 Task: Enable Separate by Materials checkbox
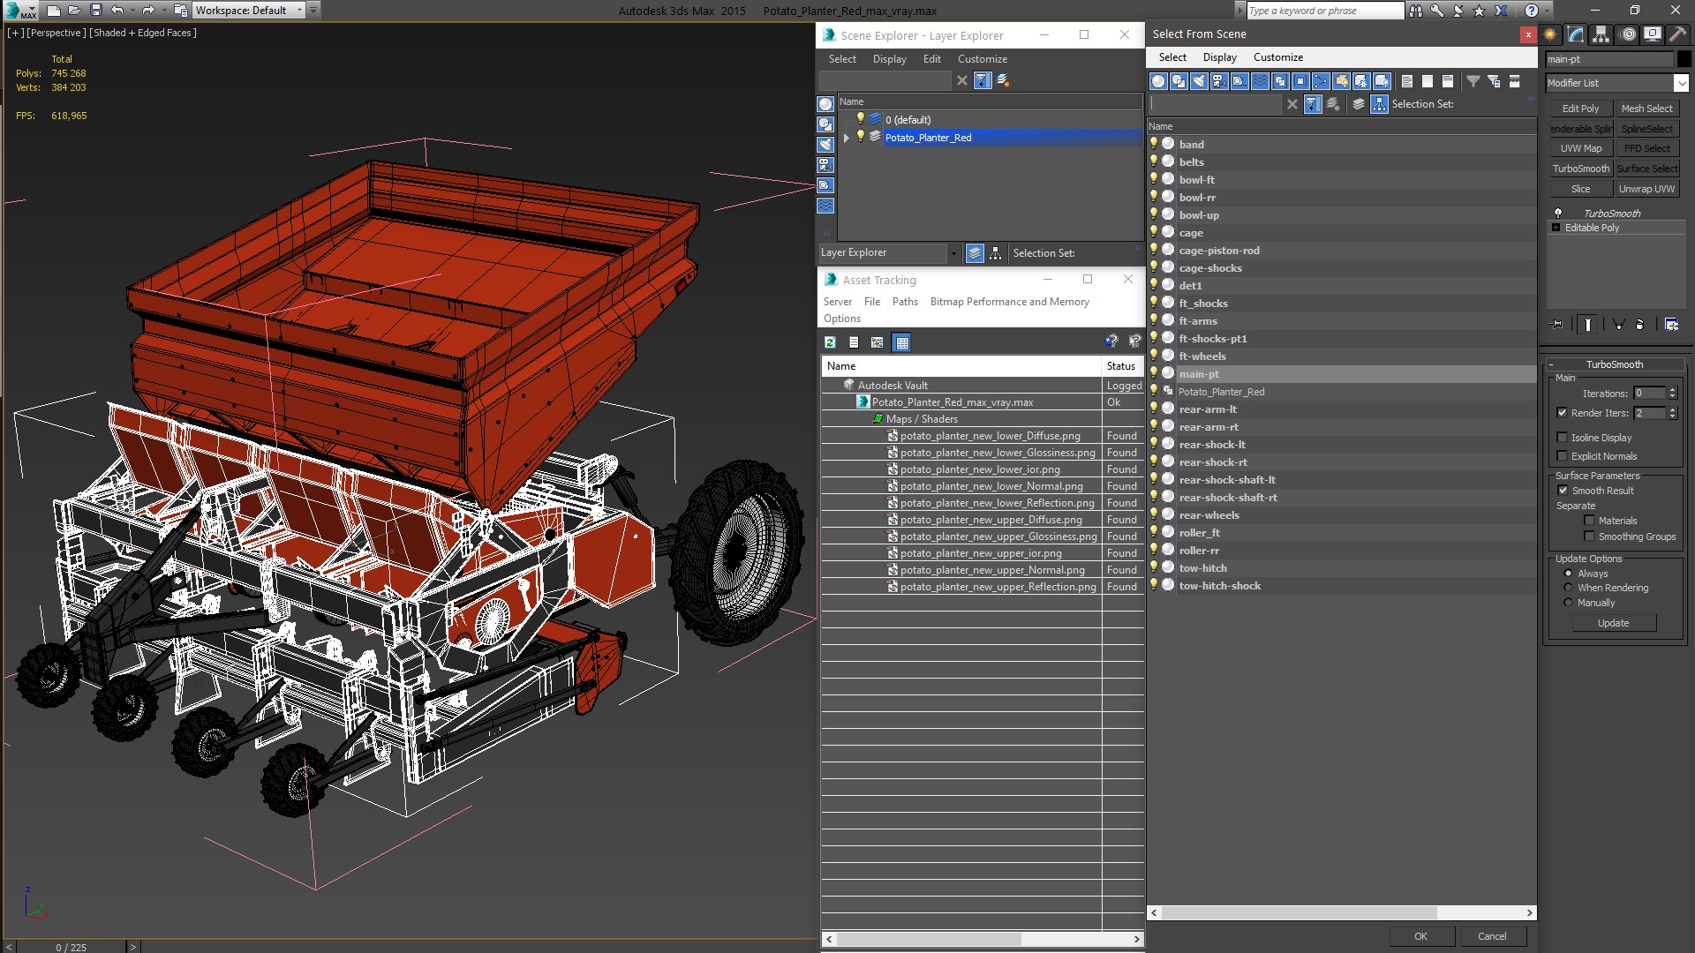click(1589, 521)
